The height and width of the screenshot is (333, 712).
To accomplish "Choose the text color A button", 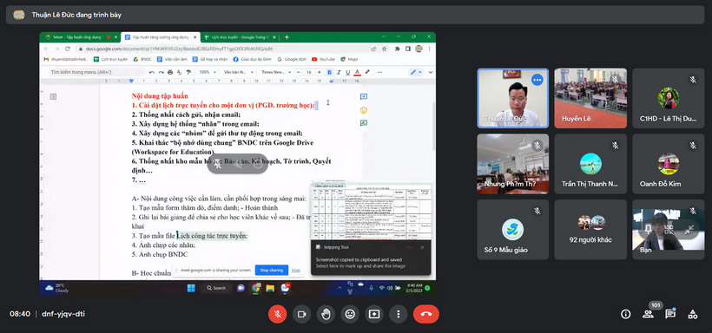I will pyautogui.click(x=358, y=72).
